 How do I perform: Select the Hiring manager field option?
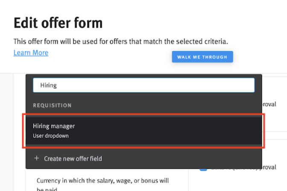143,131
